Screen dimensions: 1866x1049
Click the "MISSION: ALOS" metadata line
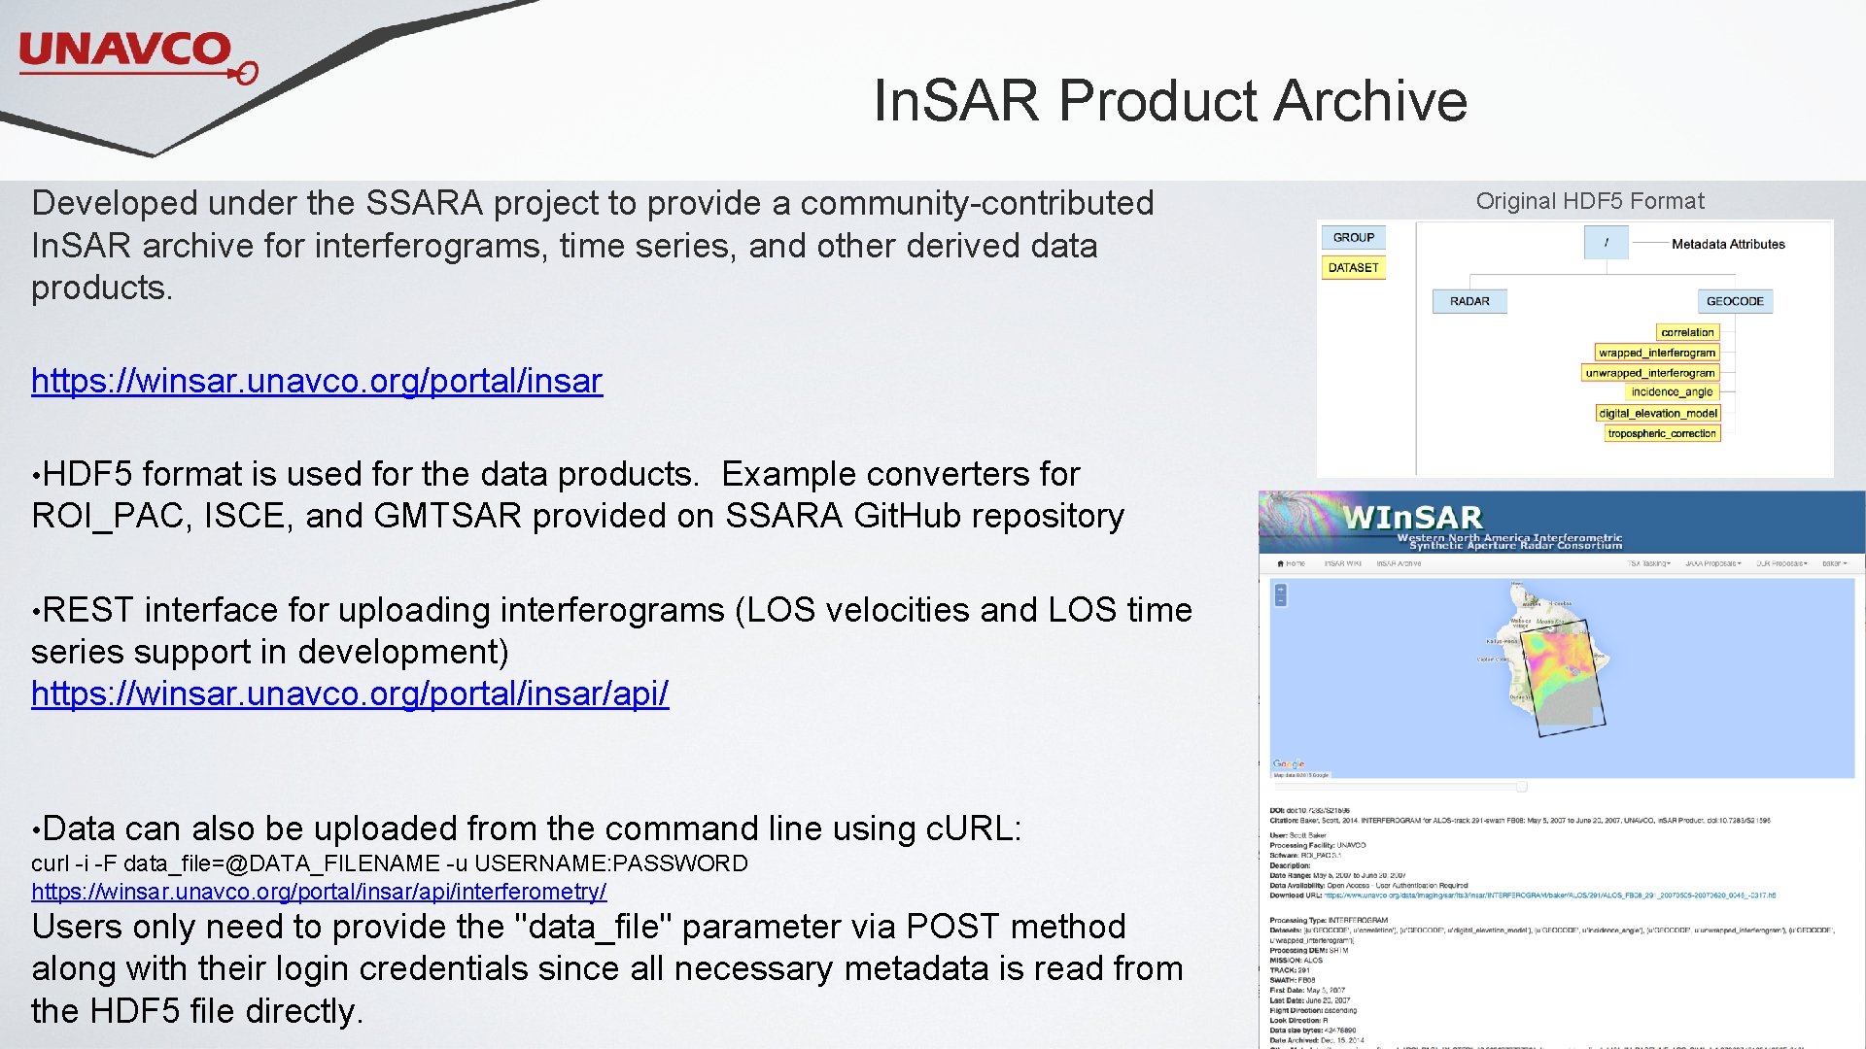click(x=1296, y=960)
